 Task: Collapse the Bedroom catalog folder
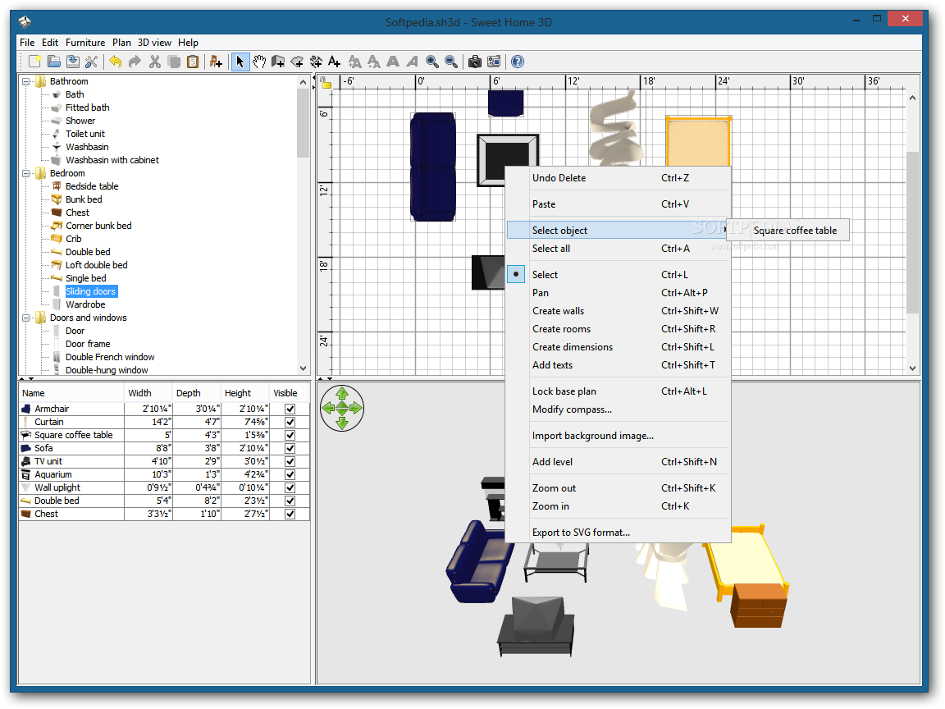tap(26, 174)
